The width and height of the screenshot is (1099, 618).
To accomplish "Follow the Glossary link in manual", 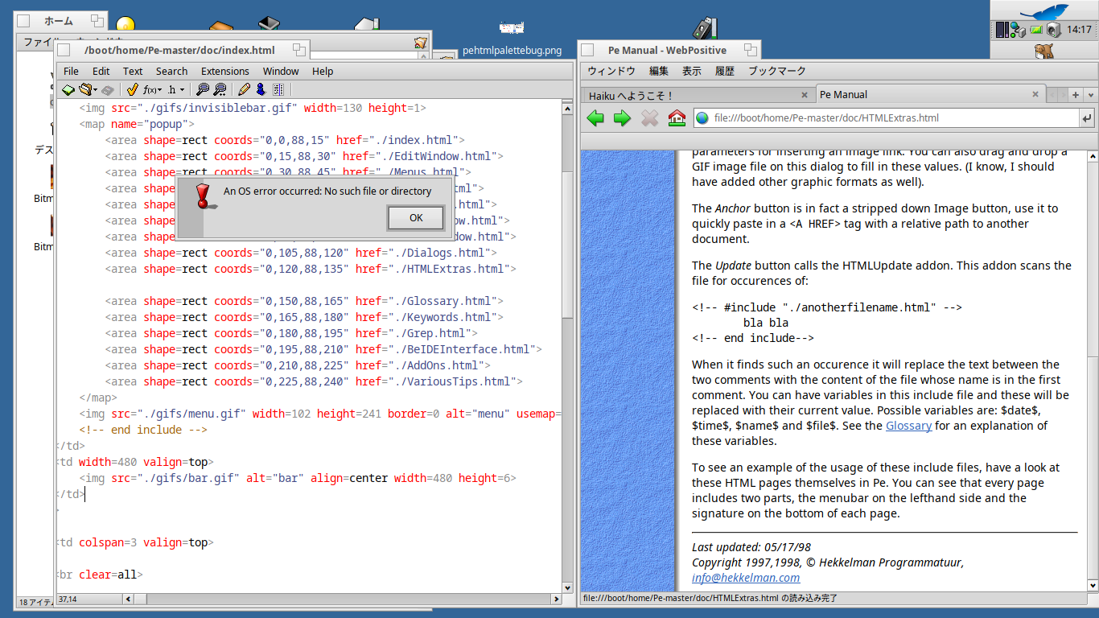I will [908, 426].
